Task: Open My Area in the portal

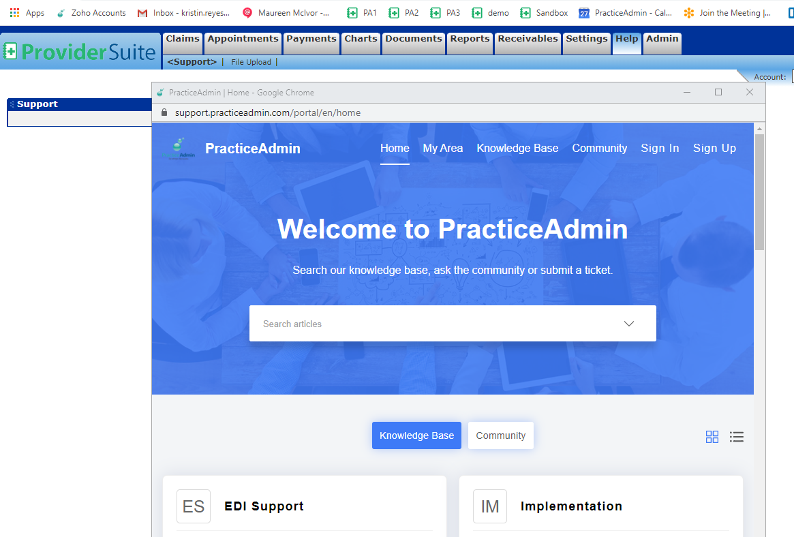Action: point(443,149)
